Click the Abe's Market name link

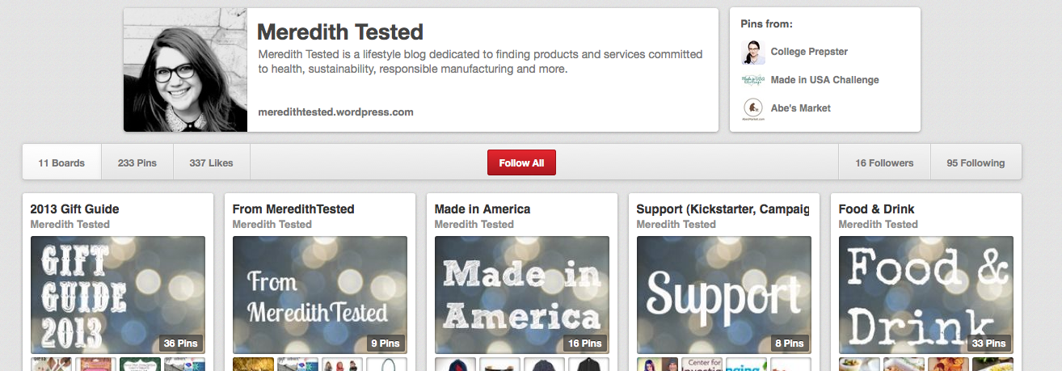point(800,108)
